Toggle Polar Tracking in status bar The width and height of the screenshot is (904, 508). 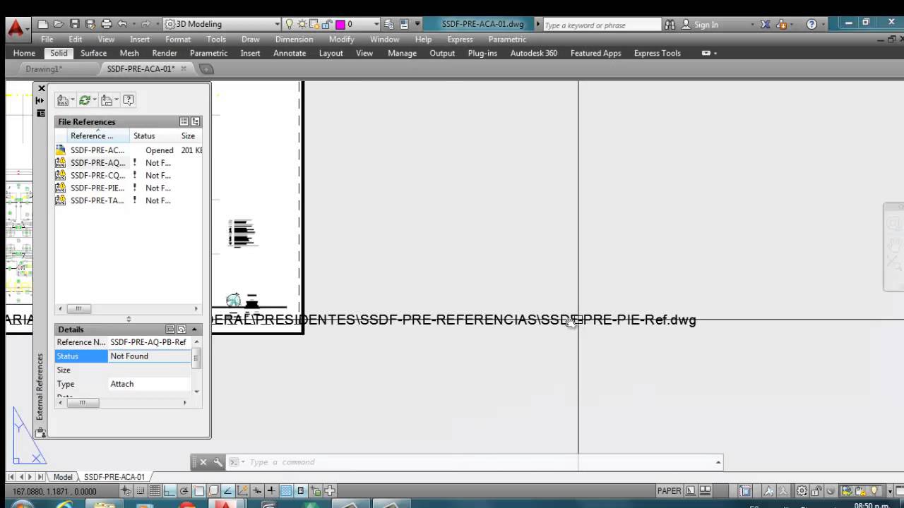184,490
